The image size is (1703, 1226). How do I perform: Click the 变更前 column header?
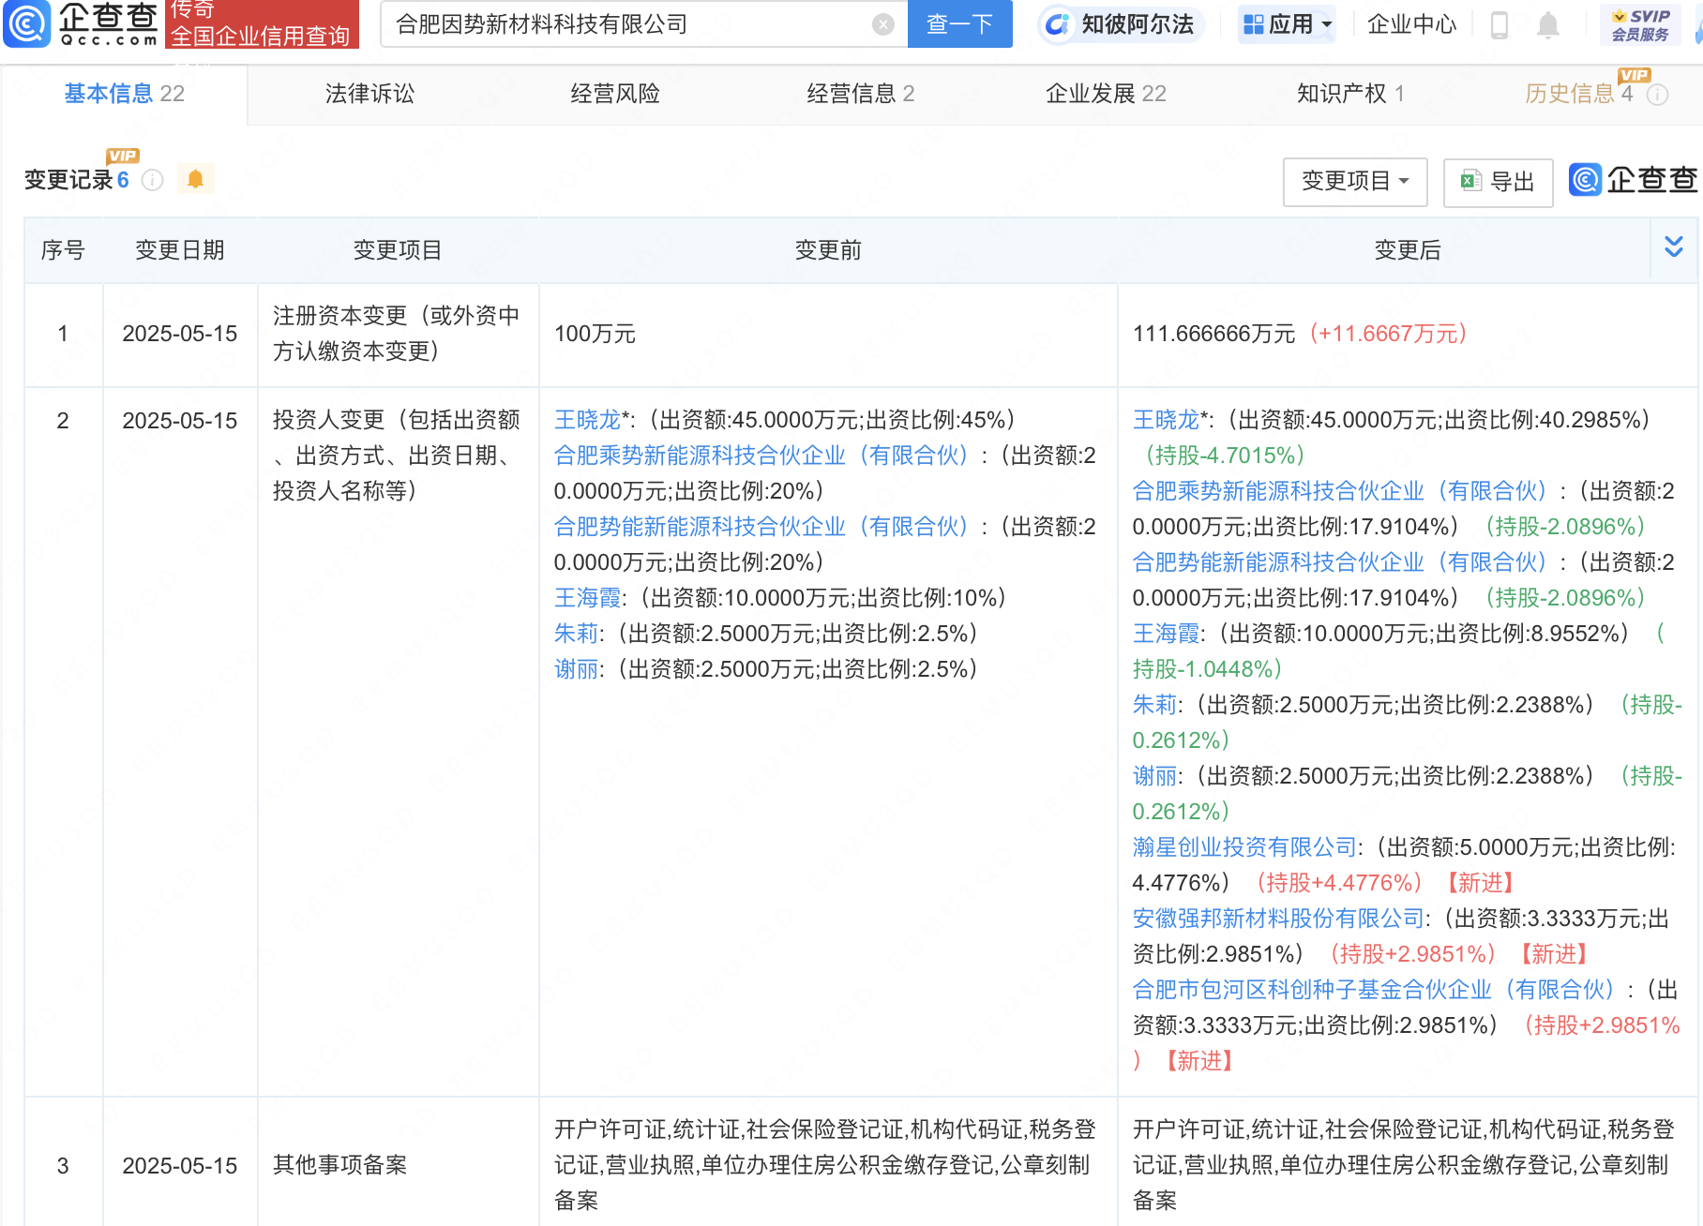coord(828,250)
